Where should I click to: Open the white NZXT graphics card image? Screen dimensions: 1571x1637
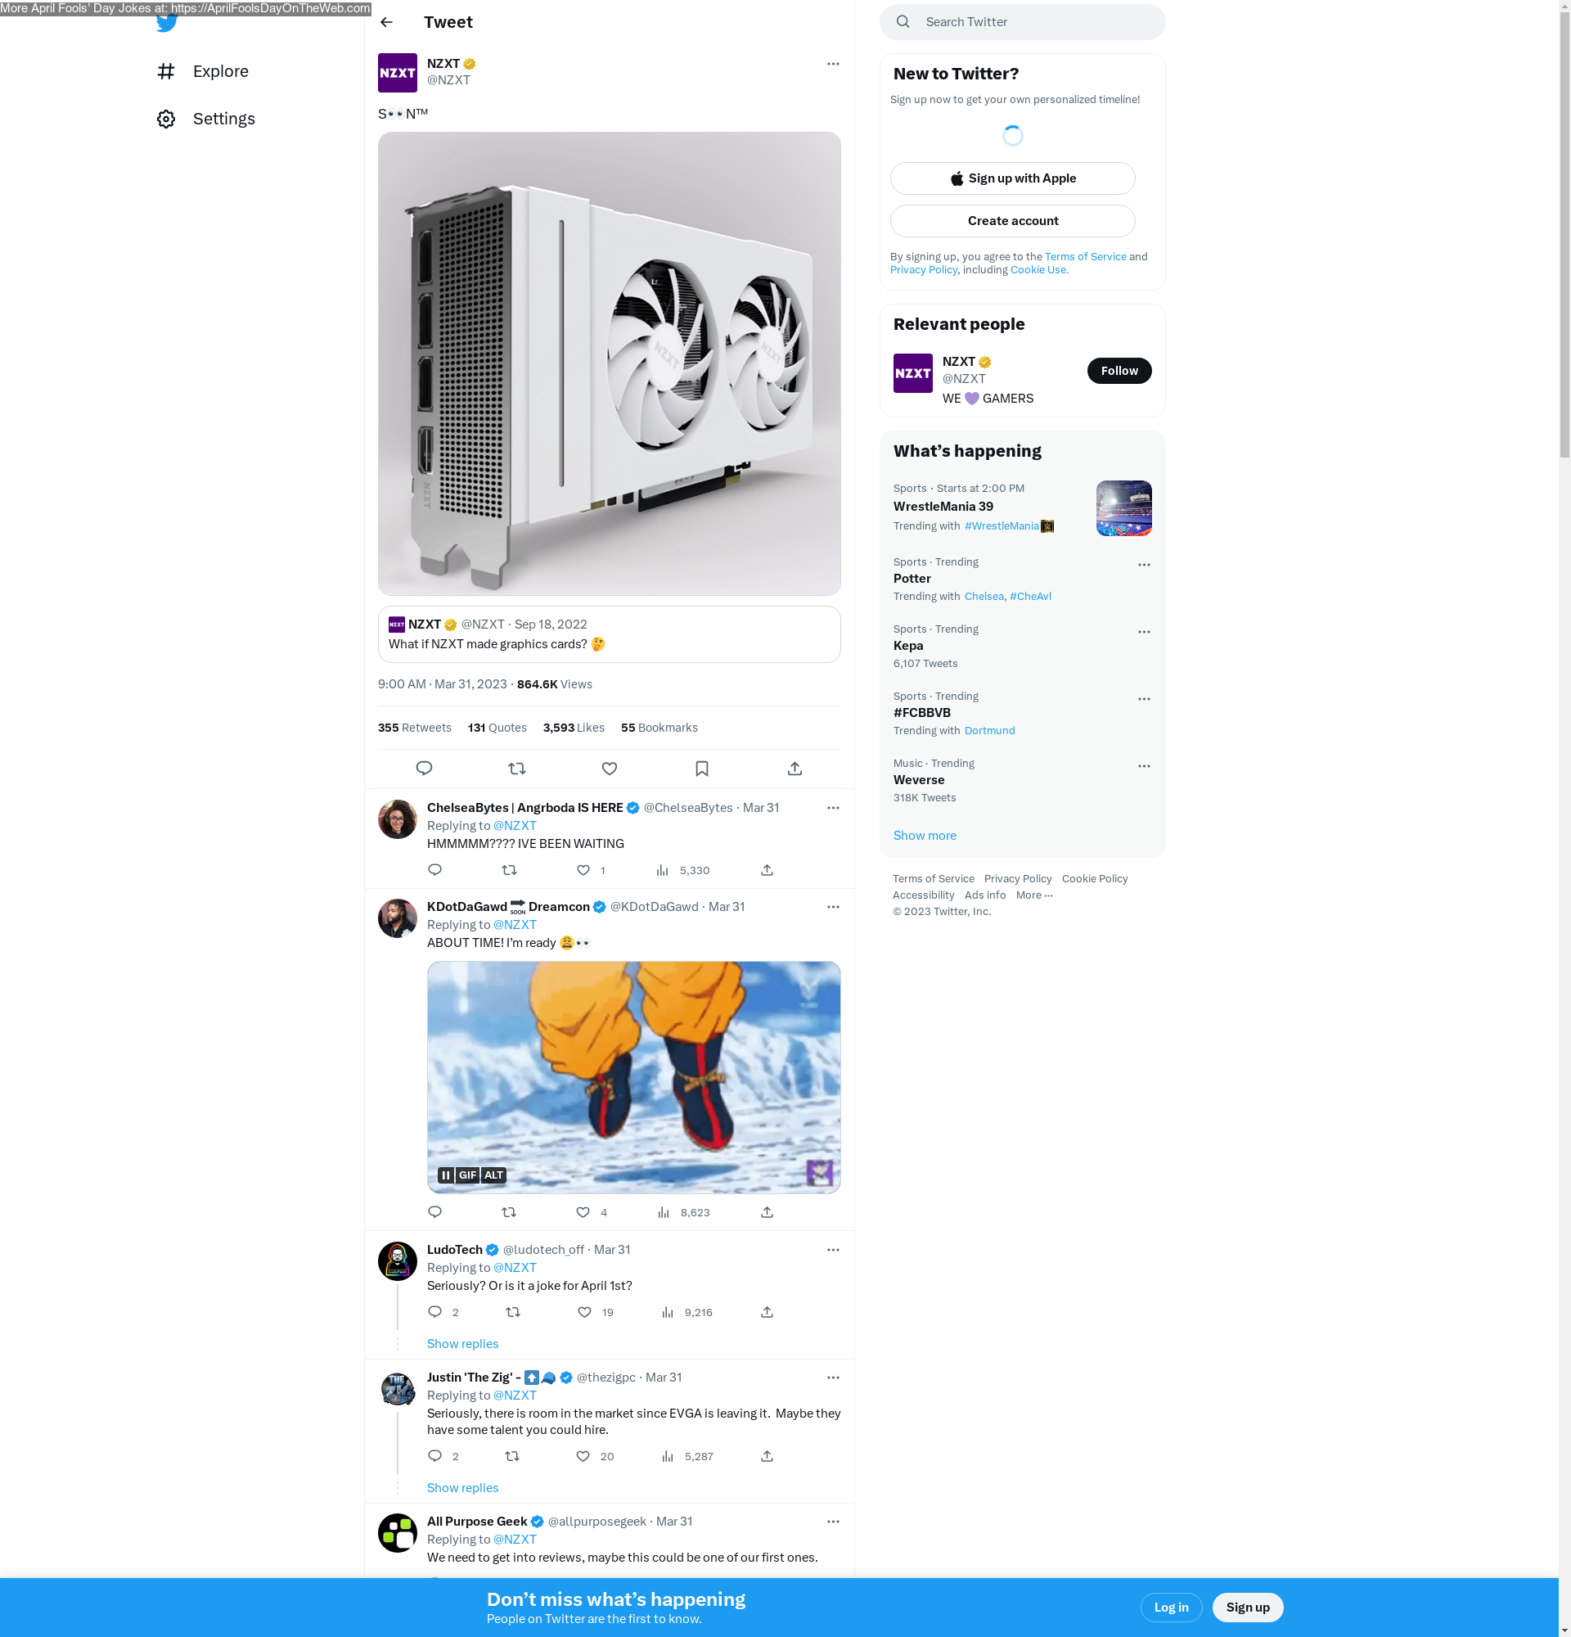(610, 363)
